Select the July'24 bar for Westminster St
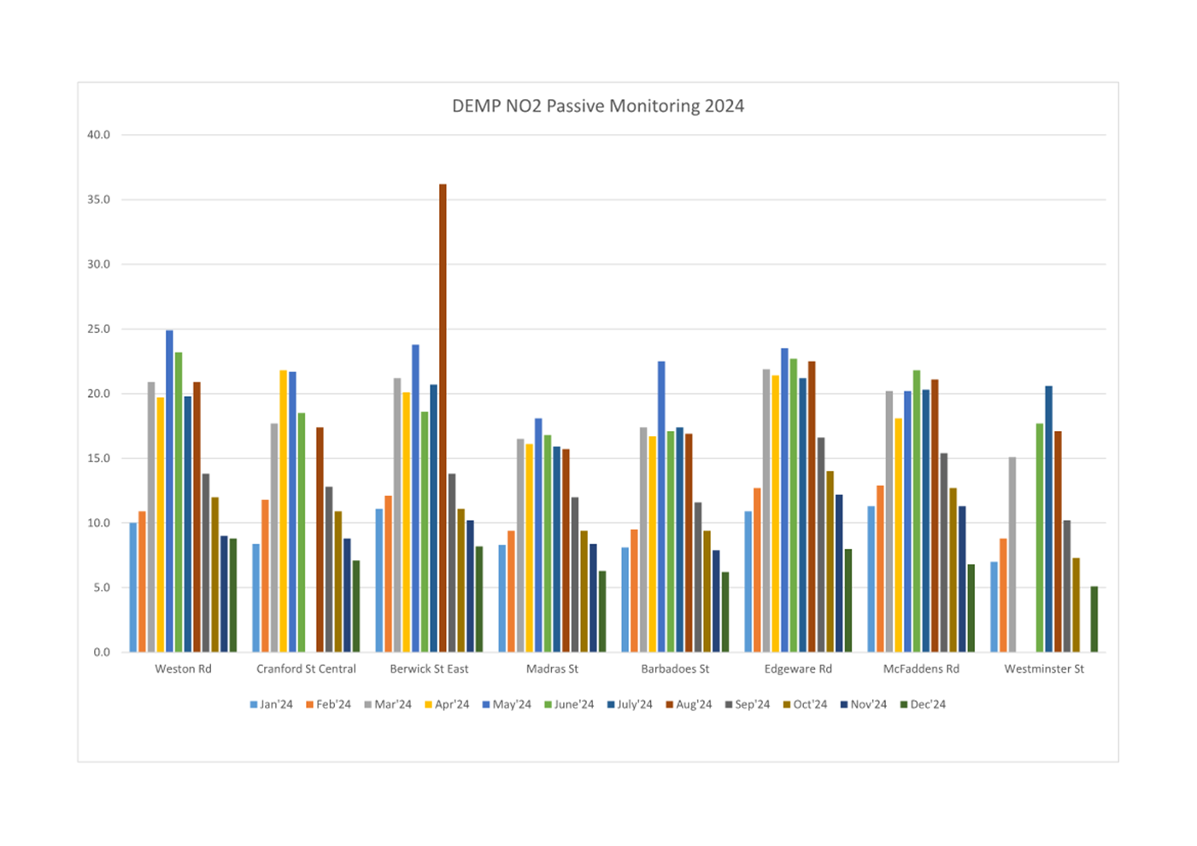Viewport: 1197px width, 846px height. pos(1048,519)
